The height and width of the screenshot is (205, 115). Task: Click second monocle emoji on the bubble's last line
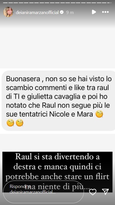(20, 123)
